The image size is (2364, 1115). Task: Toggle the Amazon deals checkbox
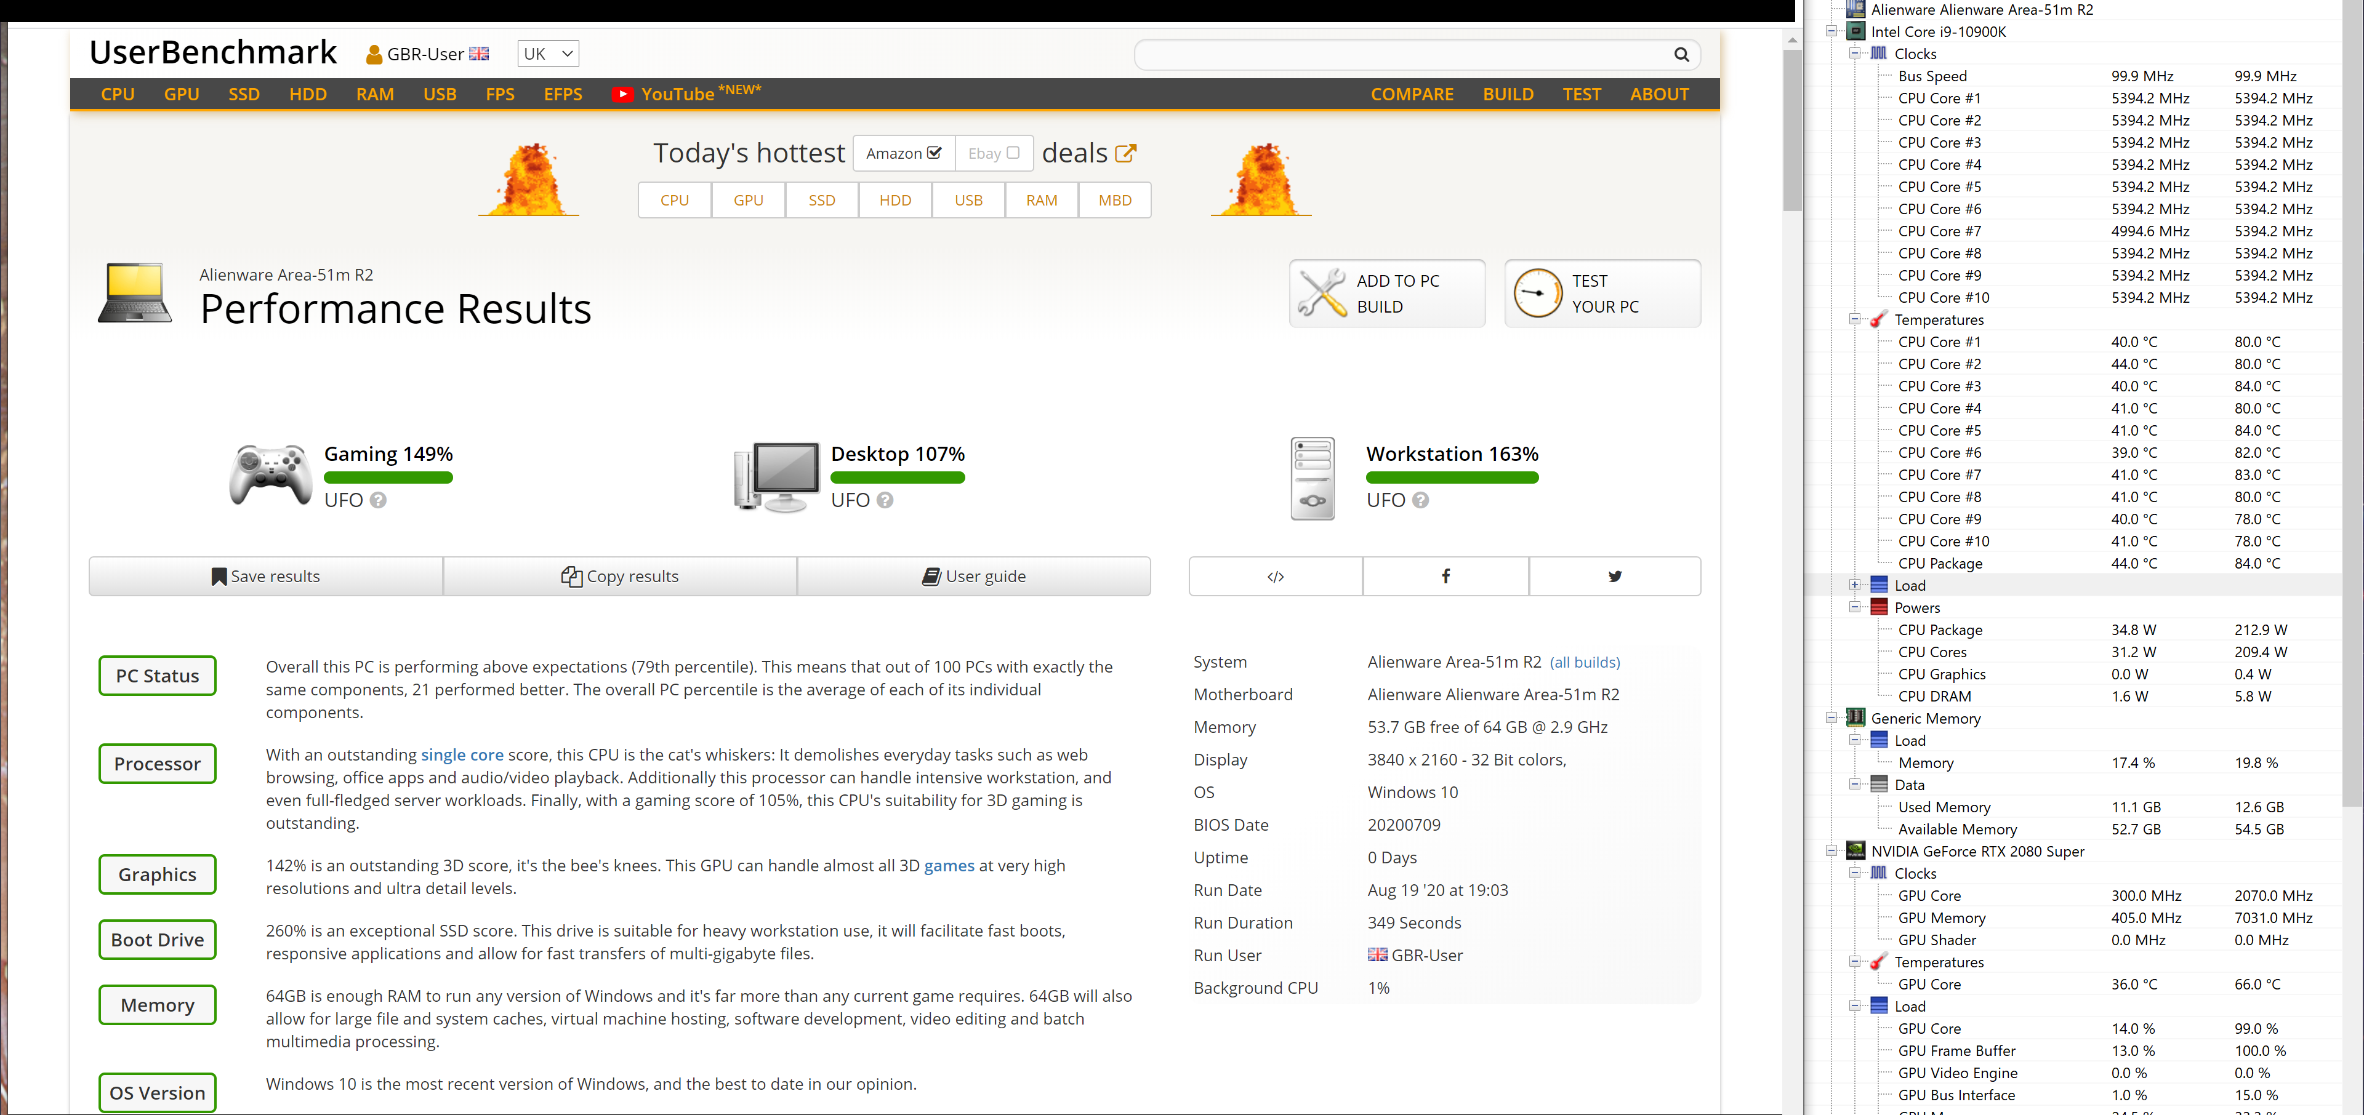pyautogui.click(x=935, y=153)
